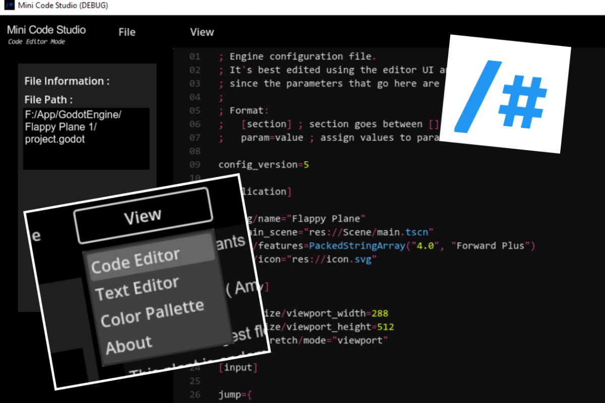Screen dimensions: 605x403
Task: Click the [input] section header line
Action: (238, 368)
